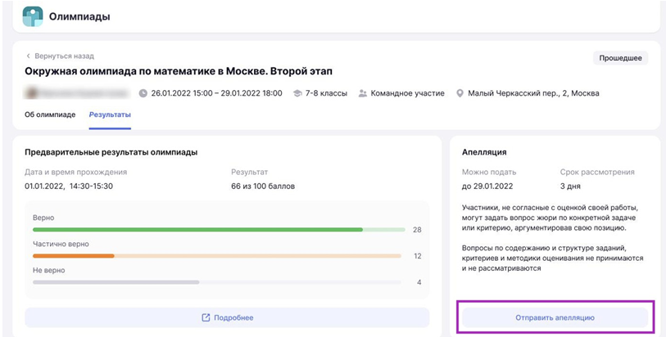Click external link icon inside Подробнее

[x=206, y=317]
